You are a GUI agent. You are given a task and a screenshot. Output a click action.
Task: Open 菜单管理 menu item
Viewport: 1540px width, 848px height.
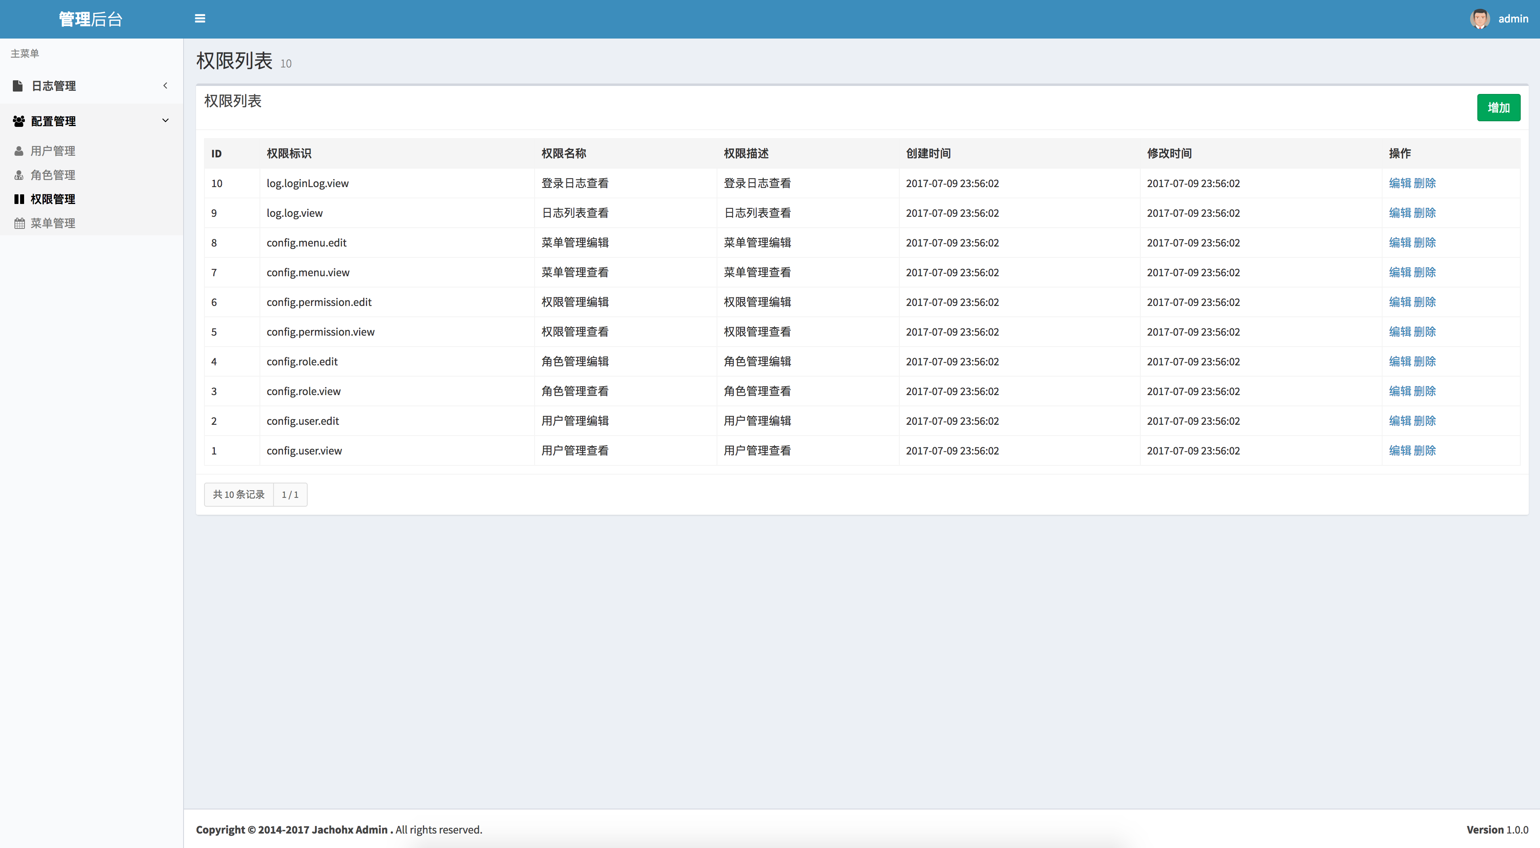tap(53, 223)
